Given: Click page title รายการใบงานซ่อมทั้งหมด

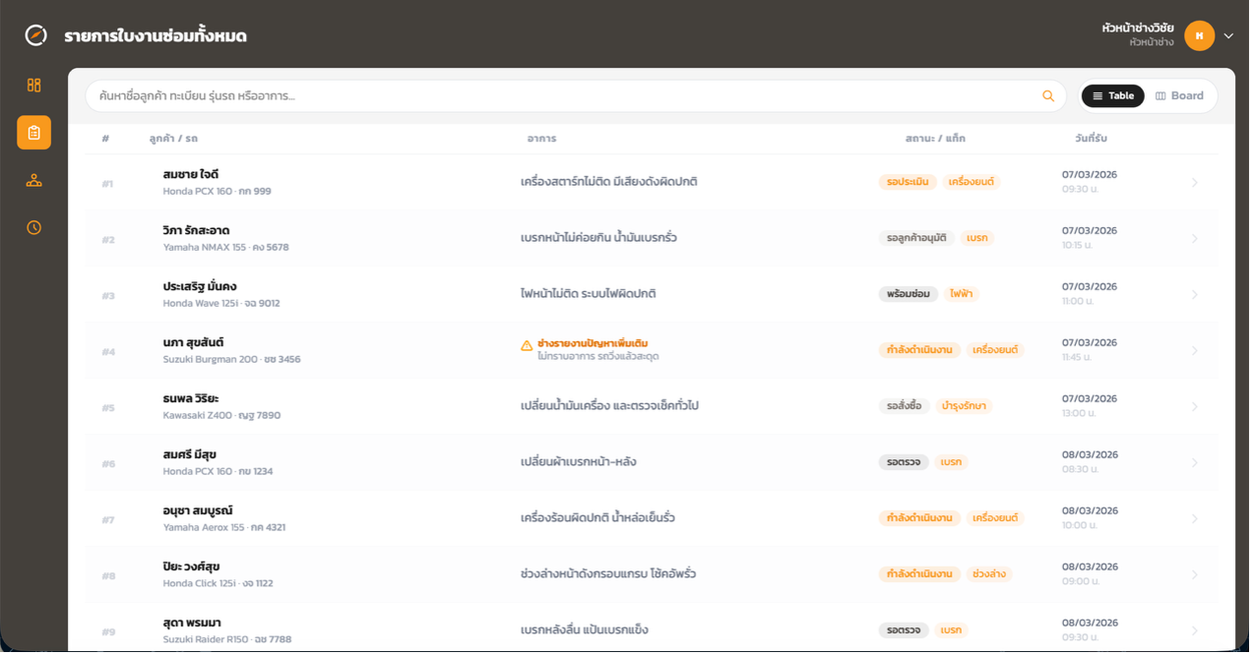Looking at the screenshot, I should click(156, 36).
